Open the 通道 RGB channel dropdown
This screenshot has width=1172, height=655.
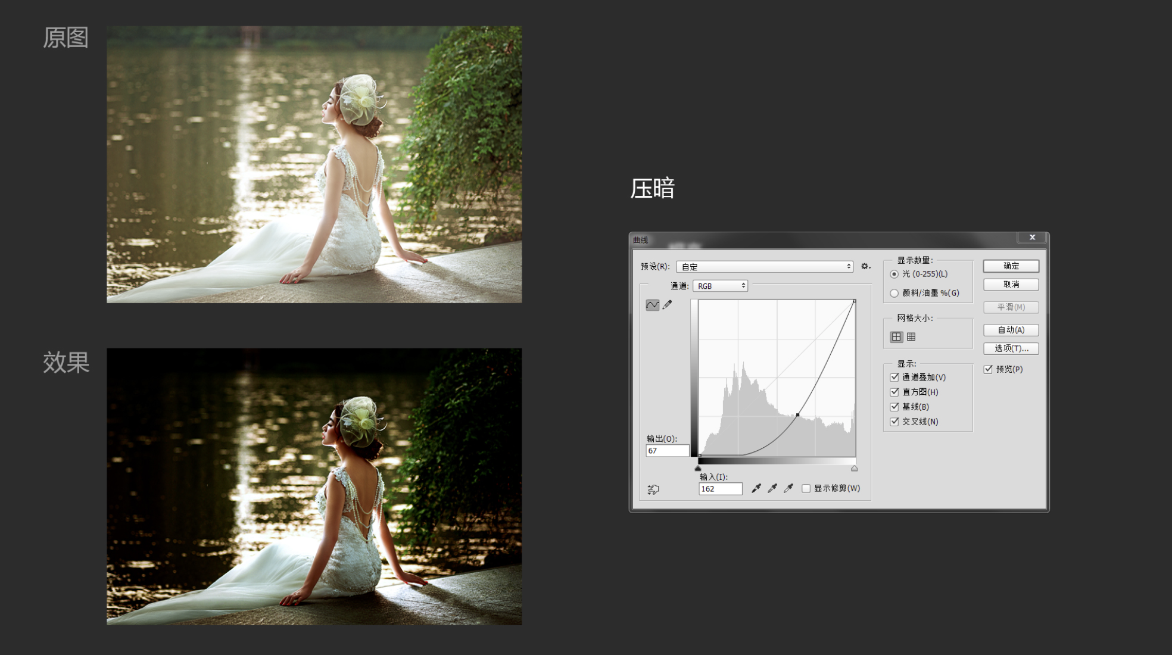[721, 286]
